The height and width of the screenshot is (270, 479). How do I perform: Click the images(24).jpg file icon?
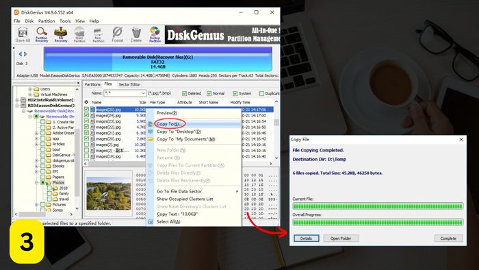click(92, 116)
